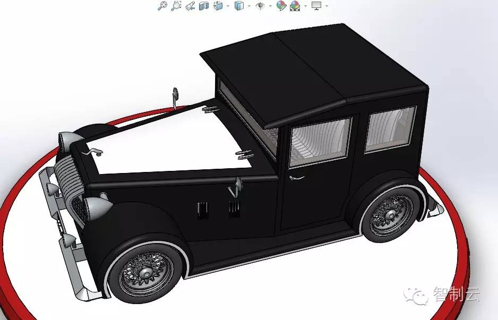Expand the View Orientation dropdown arrow

coord(228,6)
